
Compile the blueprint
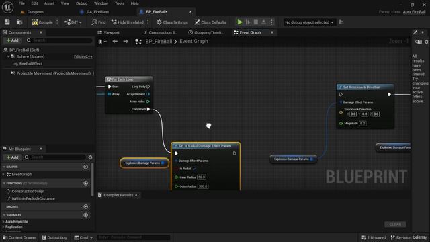pyautogui.click(x=42, y=22)
